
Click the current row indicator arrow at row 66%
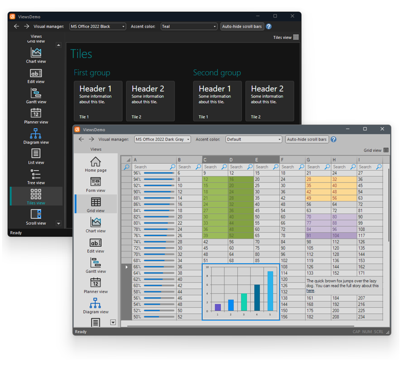(126, 267)
